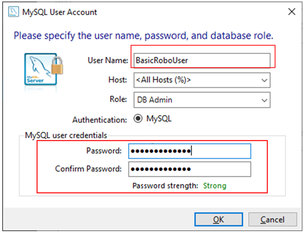Click the "Authentication:" label
This screenshot has height=233, width=304.
tap(100, 120)
